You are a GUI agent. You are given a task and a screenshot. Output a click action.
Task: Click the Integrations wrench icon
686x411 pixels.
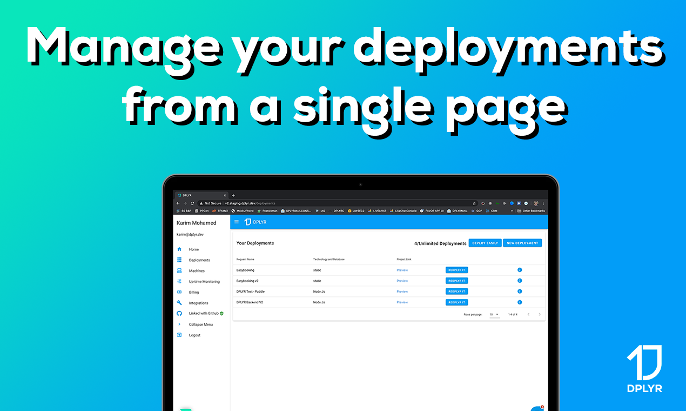(x=179, y=303)
